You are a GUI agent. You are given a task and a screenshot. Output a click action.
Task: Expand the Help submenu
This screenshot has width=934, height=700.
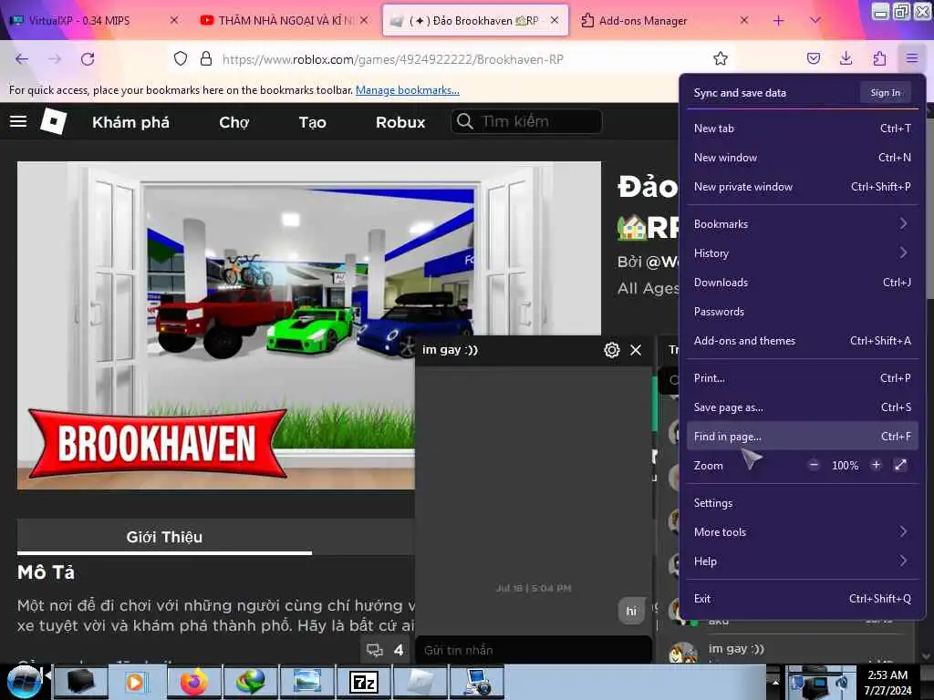coord(802,561)
